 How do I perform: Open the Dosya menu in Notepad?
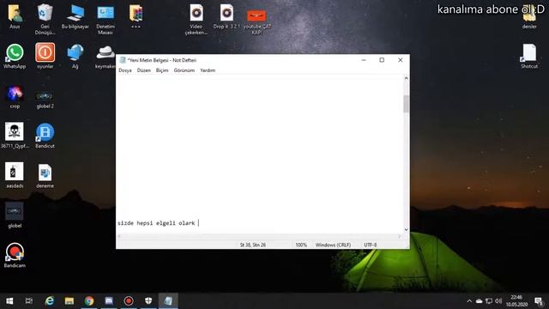pos(125,70)
